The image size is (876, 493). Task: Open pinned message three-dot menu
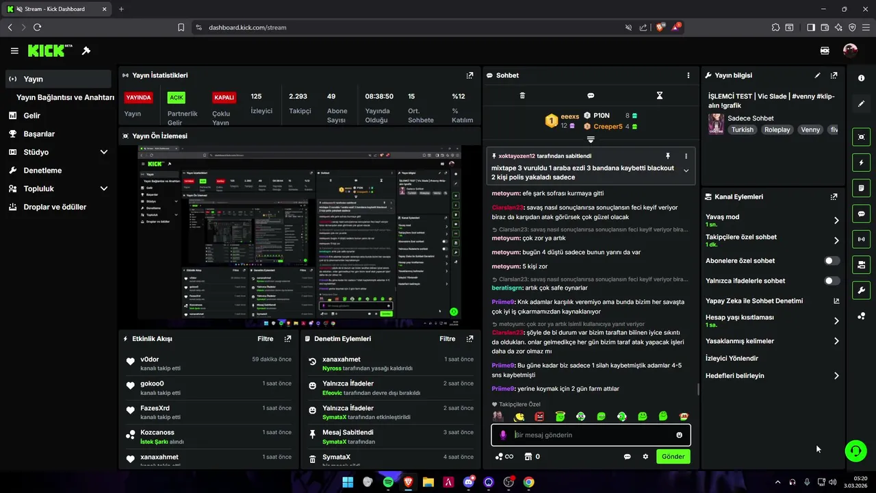click(686, 156)
